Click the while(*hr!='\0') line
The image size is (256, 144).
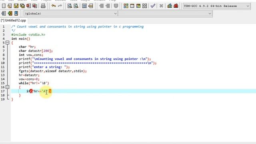pyautogui.click(x=34, y=83)
